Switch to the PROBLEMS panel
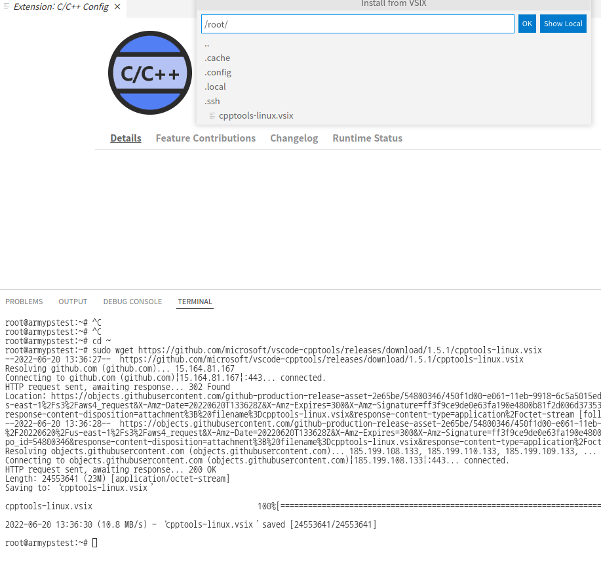 point(24,302)
